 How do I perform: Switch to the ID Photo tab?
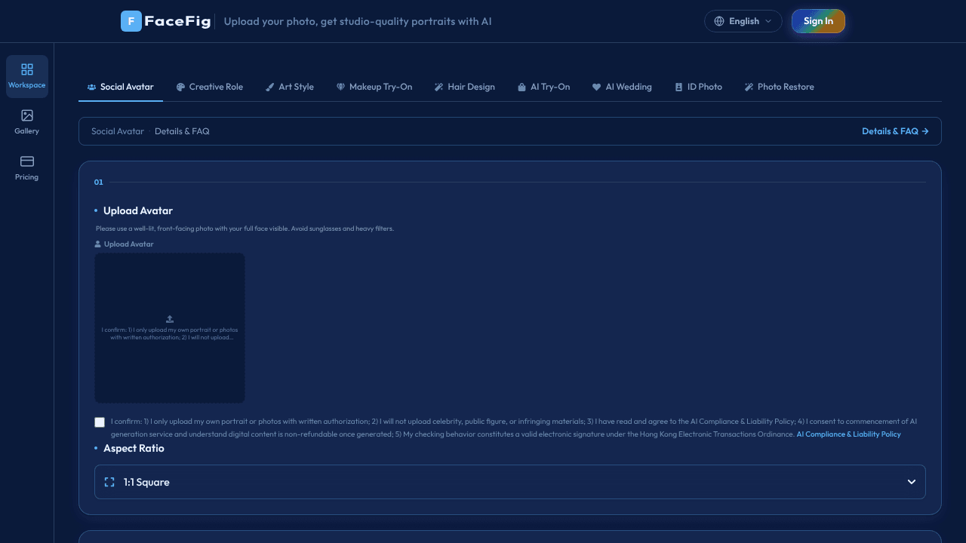point(698,87)
